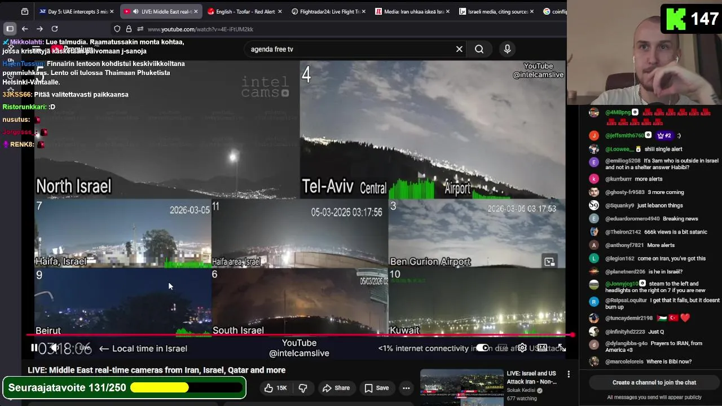
Task: Click the Seuraajatavoite 131/250 progress bar
Action: 186,388
